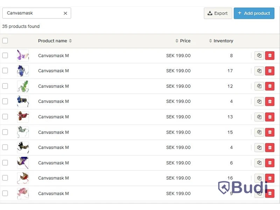Focus the Canvasmask search field
Viewport: 280px width, 210px height.
coord(34,13)
